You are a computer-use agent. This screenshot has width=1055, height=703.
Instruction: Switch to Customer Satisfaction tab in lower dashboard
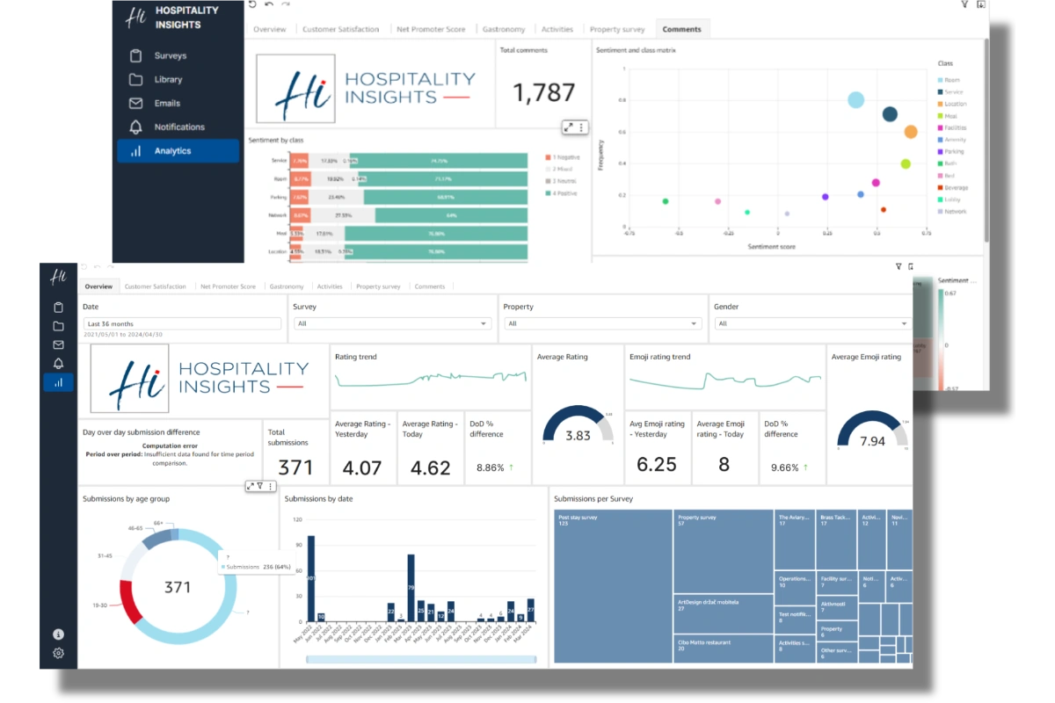coord(155,286)
